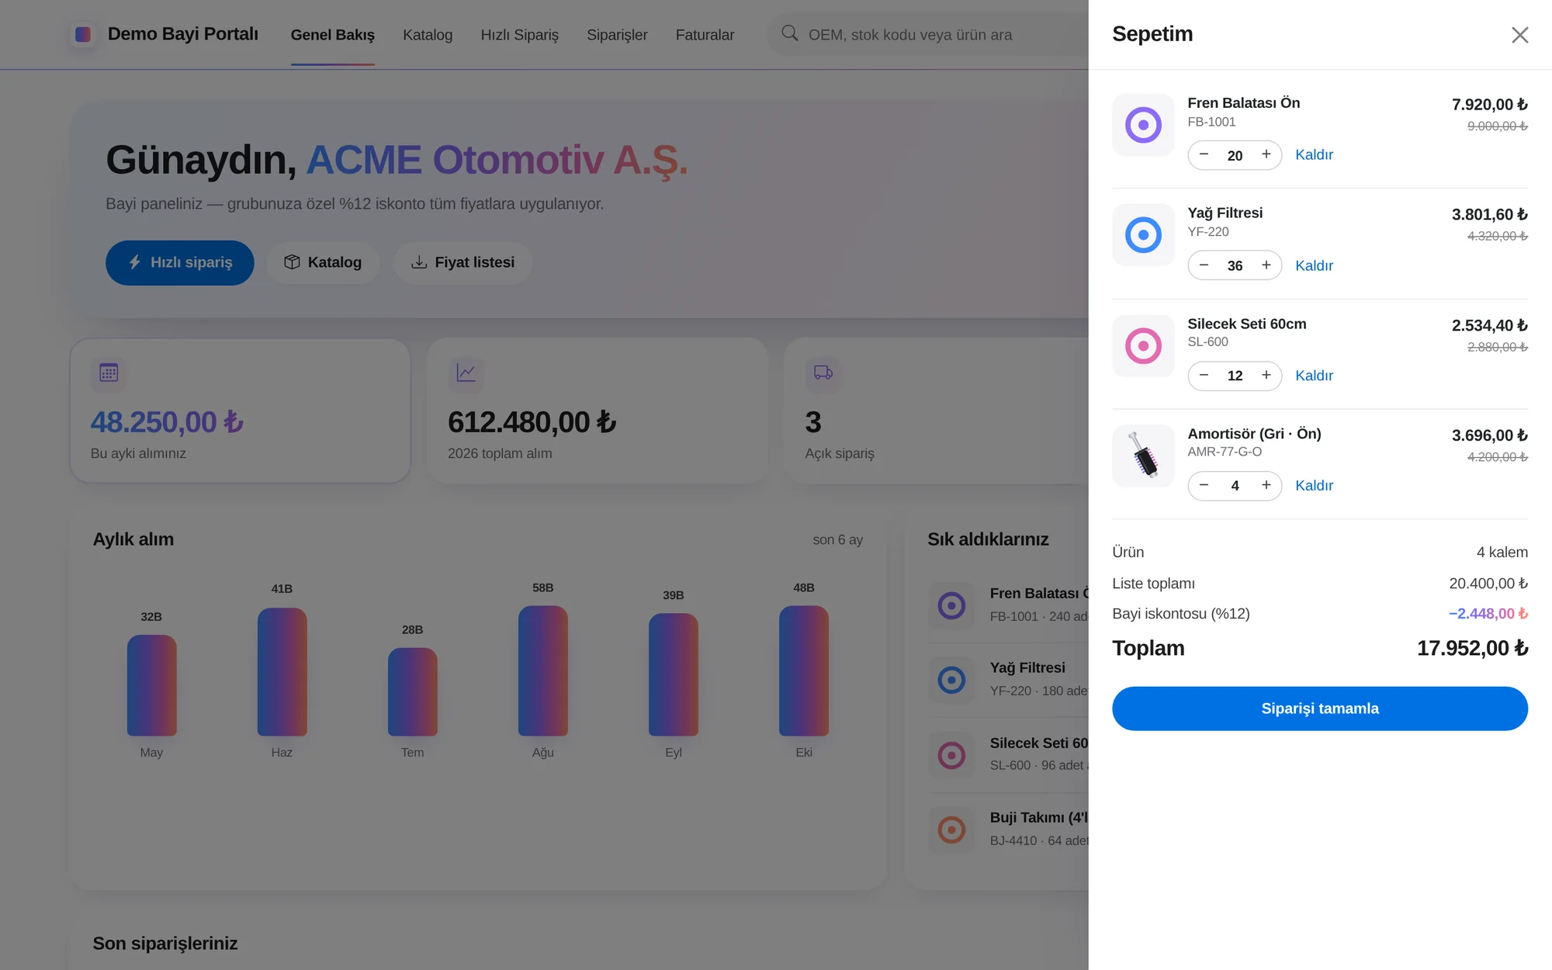The height and width of the screenshot is (970, 1552).
Task: Decrease Yağ Filtresi quantity with minus
Action: pos(1204,265)
